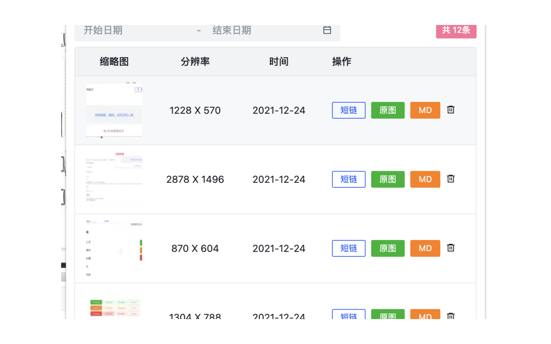This screenshot has height=344, width=551.
Task: Click the 短链 button on the first image row
Action: tap(349, 110)
